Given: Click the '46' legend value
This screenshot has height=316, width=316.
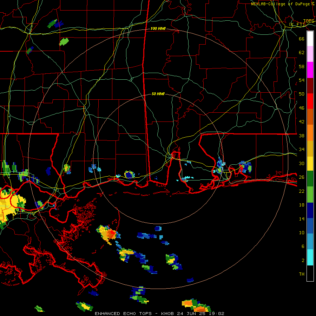Looking at the screenshot, I should 302,108.
